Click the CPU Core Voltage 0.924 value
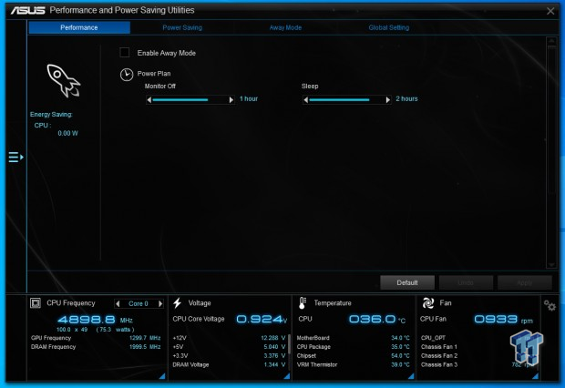 [x=262, y=319]
